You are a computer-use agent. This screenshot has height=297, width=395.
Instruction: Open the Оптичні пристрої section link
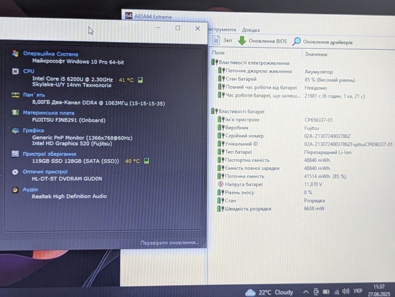point(45,172)
